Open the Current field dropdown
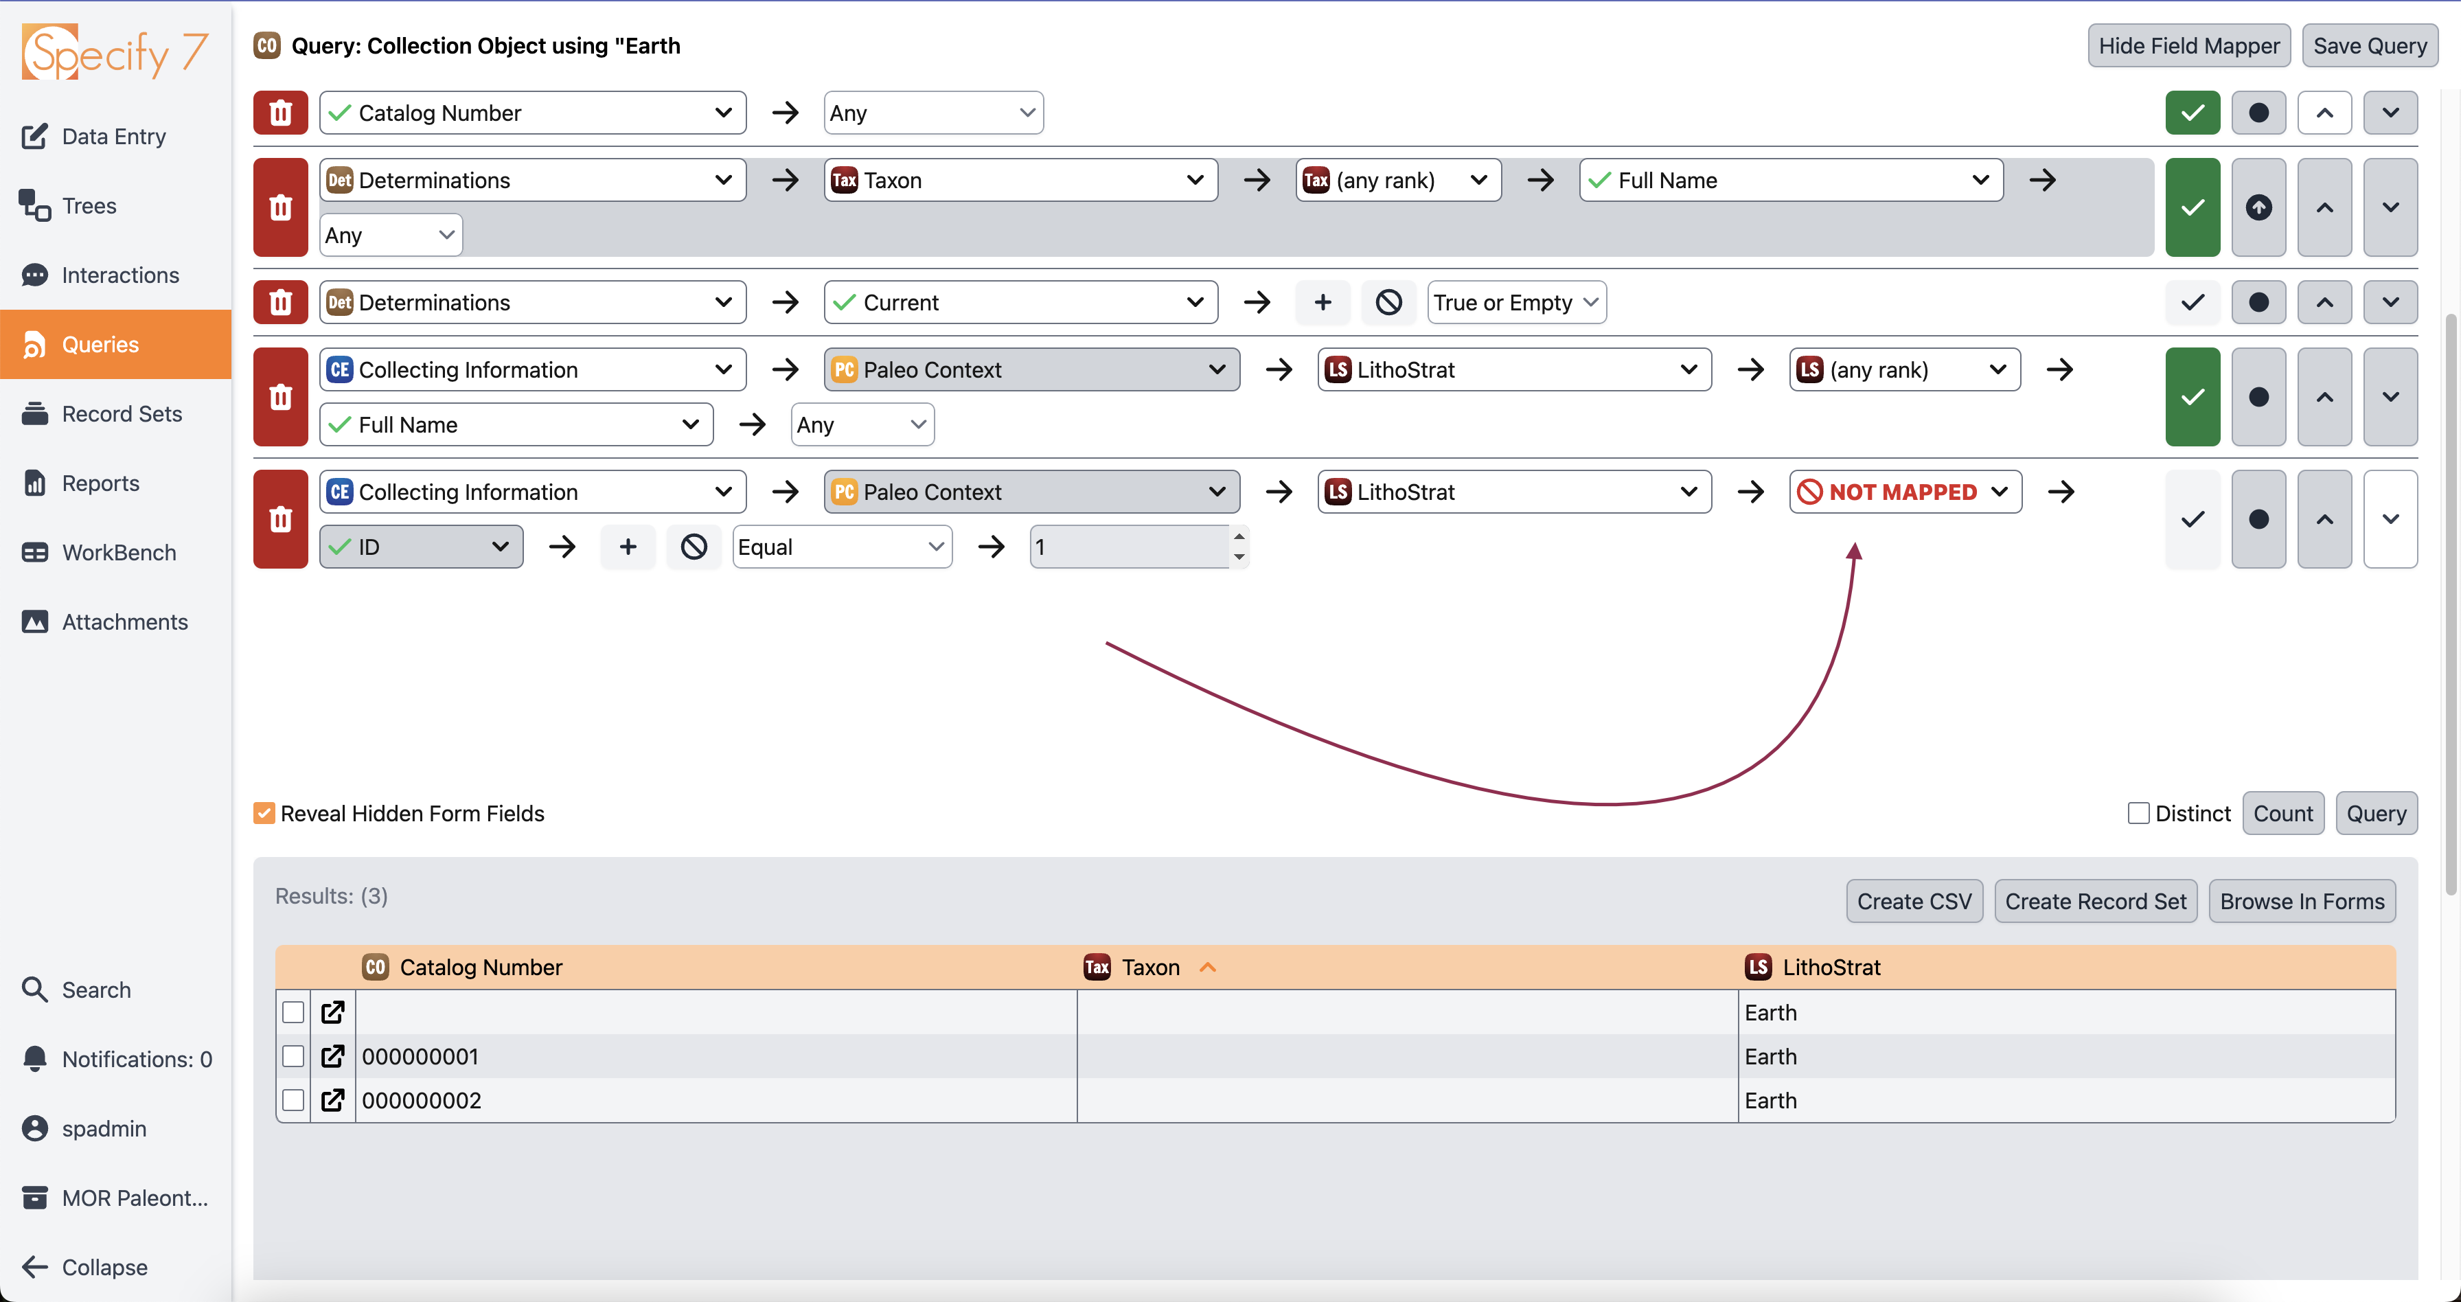The width and height of the screenshot is (2461, 1302). pos(1020,302)
